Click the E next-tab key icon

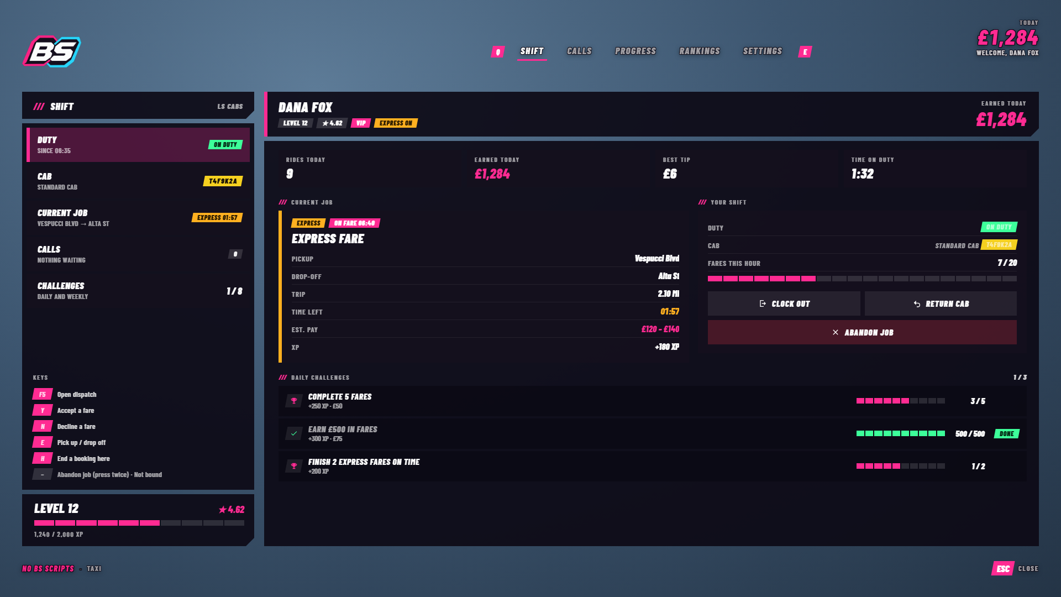tap(805, 52)
